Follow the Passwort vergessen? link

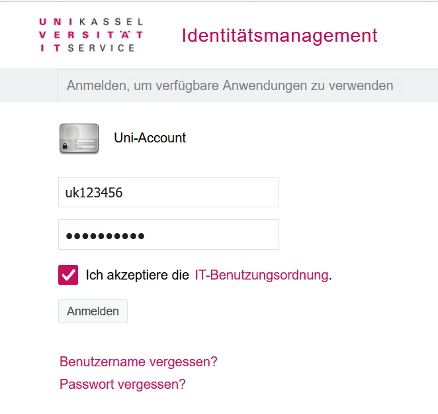click(122, 384)
